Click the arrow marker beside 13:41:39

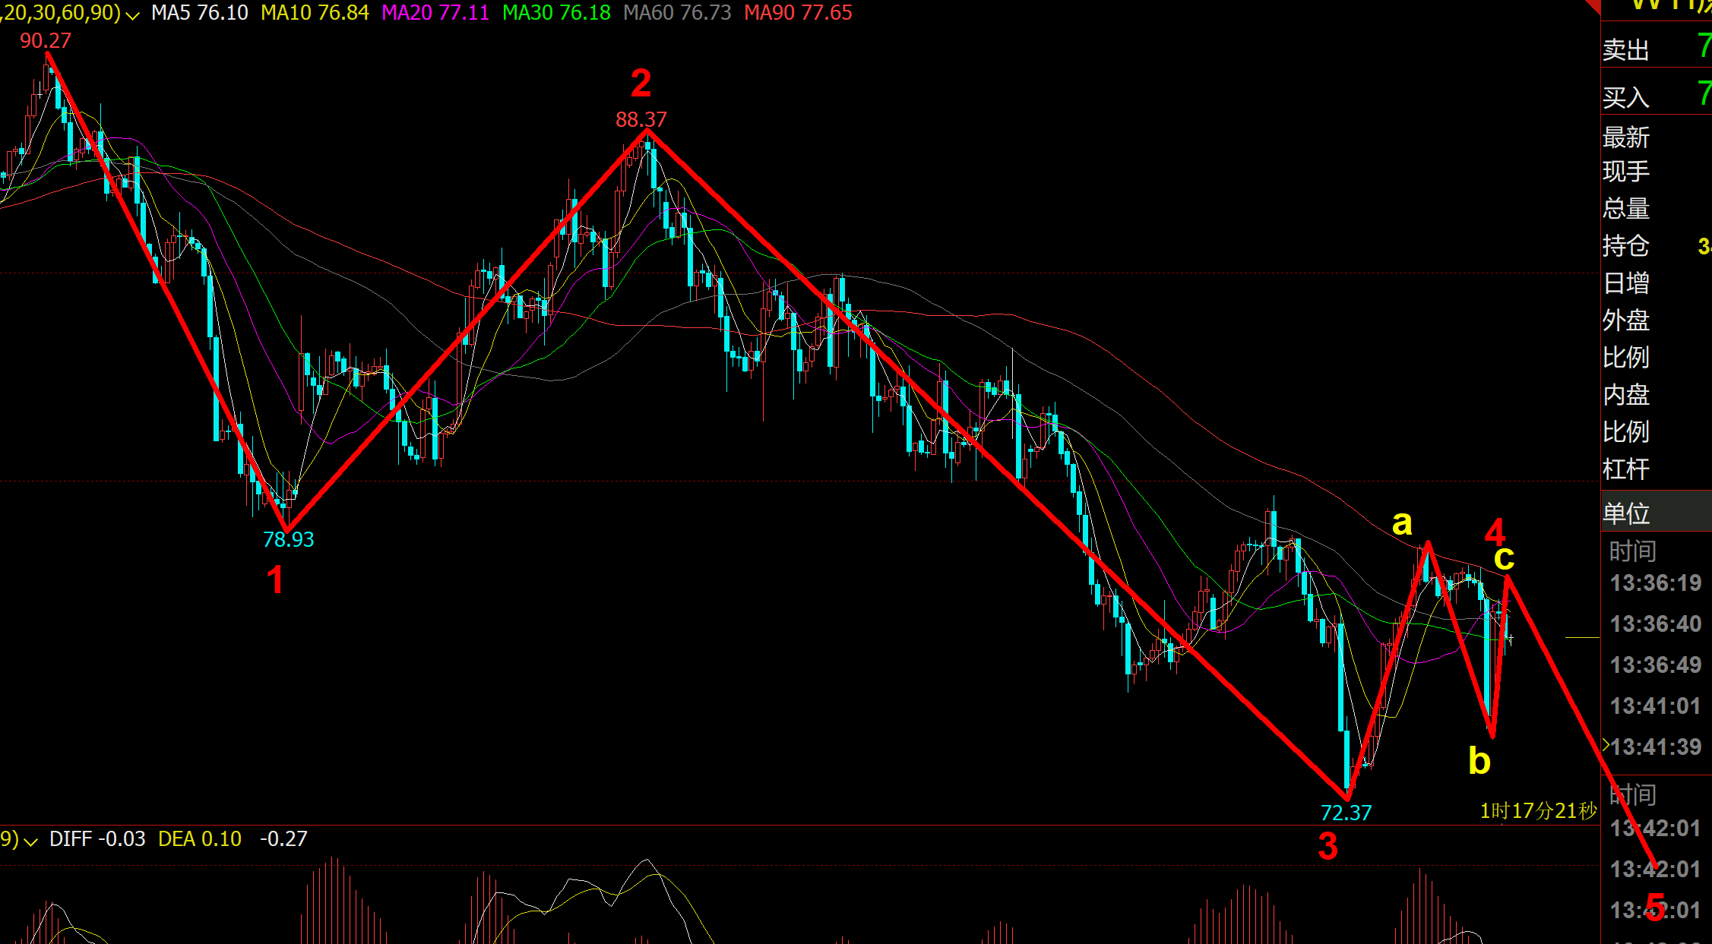pyautogui.click(x=1606, y=745)
